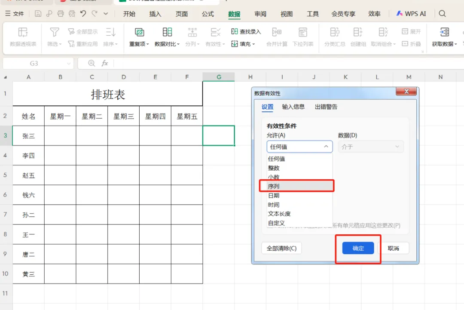Choose 整数 from the allow list
The width and height of the screenshot is (464, 310).
click(x=299, y=168)
